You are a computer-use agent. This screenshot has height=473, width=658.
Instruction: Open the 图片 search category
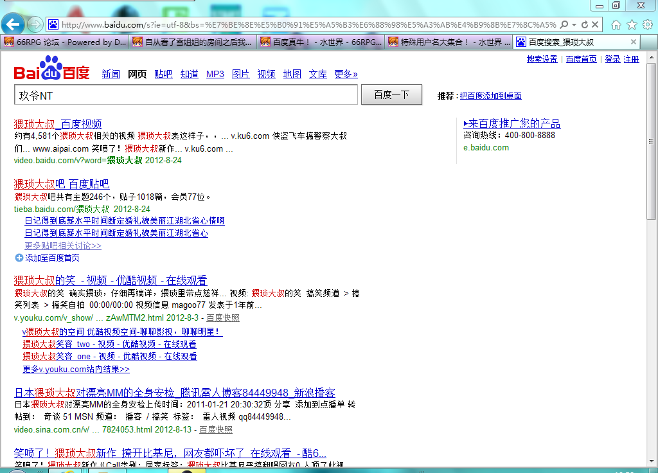point(240,75)
